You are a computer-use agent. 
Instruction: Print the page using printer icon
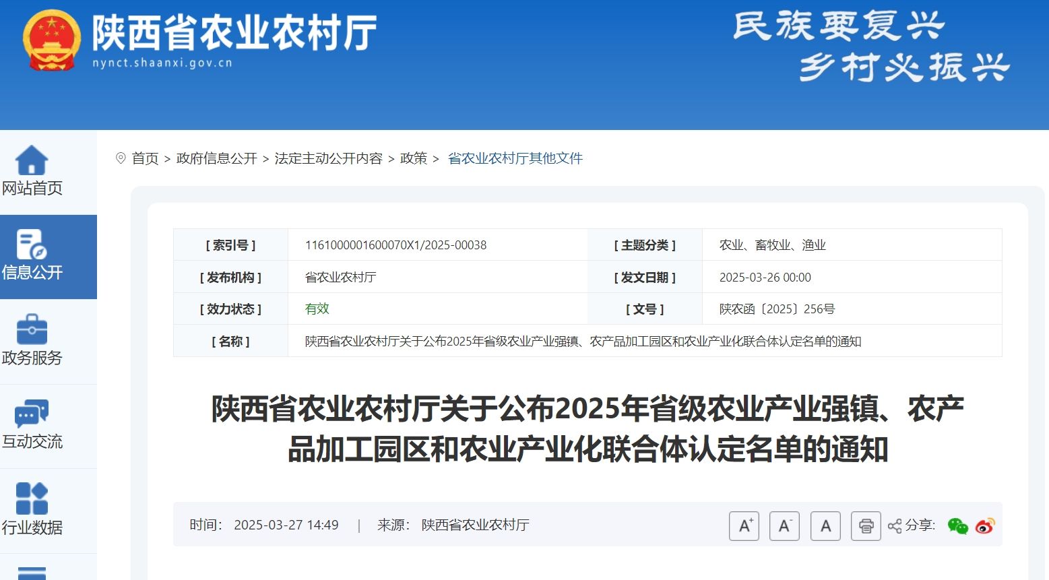pyautogui.click(x=866, y=526)
